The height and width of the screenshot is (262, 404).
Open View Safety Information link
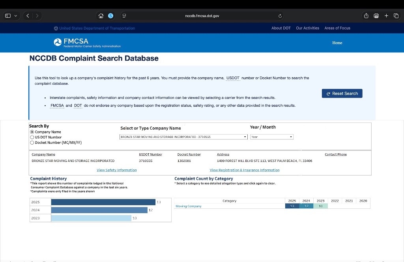(x=117, y=170)
